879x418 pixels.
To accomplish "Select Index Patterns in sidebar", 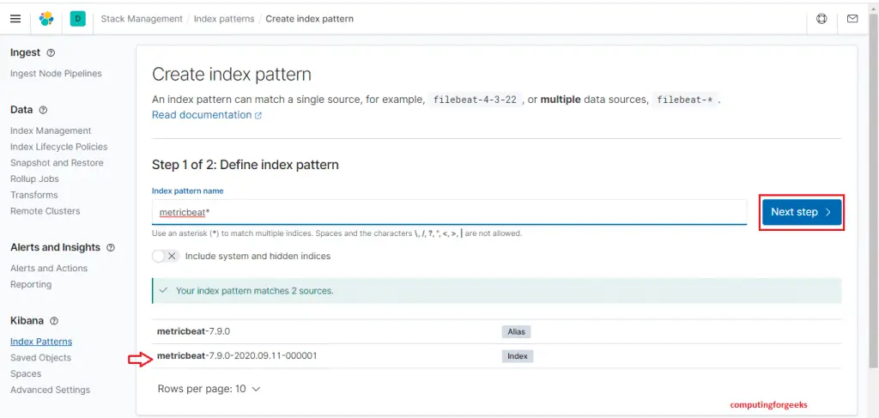I will click(x=41, y=342).
